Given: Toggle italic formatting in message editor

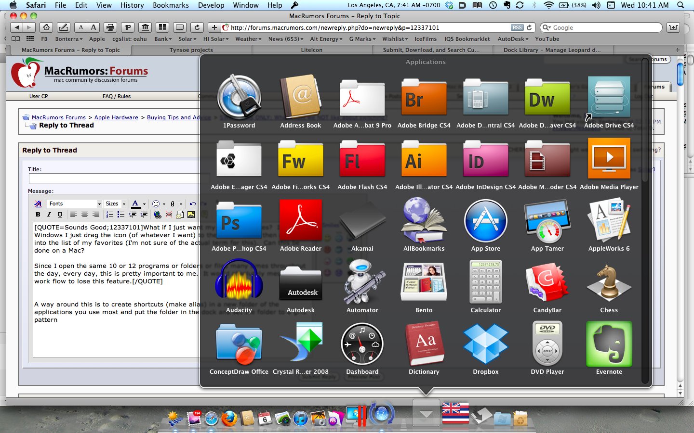Looking at the screenshot, I should click(x=49, y=215).
